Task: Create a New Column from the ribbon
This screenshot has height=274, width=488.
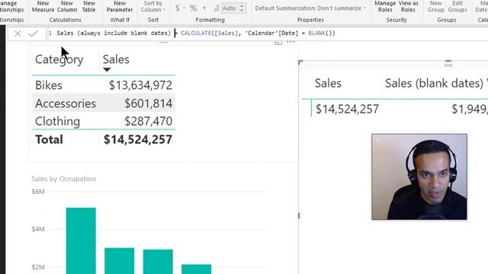Action: click(67, 7)
